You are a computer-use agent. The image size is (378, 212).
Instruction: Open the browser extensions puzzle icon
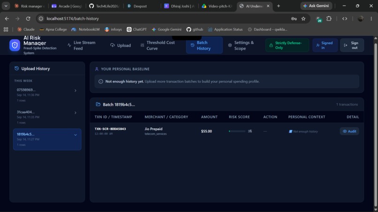[329, 19]
